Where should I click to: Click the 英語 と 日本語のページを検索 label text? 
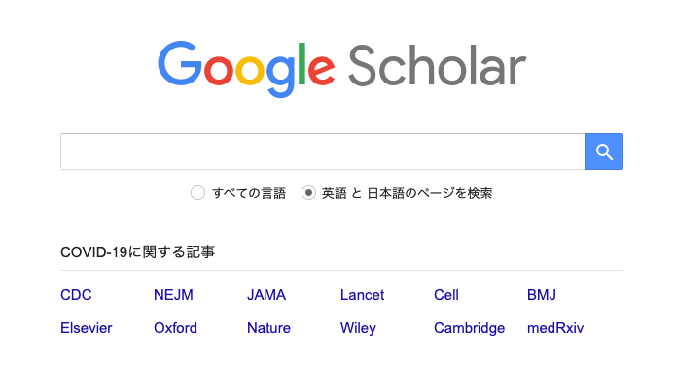point(407,193)
